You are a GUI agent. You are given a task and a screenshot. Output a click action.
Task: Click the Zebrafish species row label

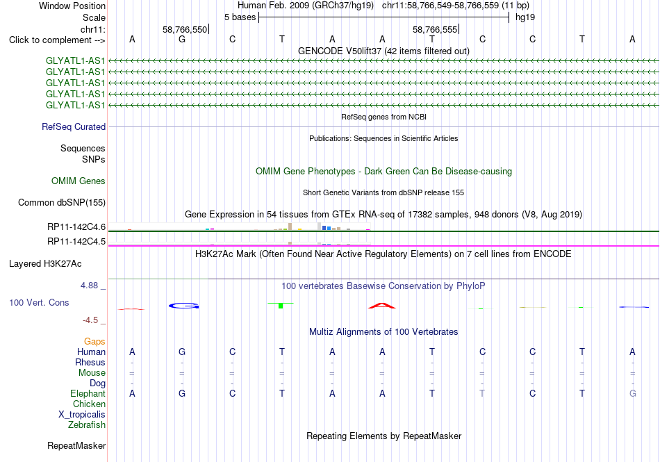pyautogui.click(x=87, y=425)
